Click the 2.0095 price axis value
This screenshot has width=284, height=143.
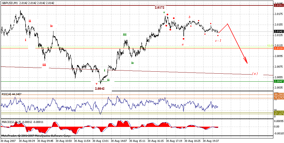tap(278, 56)
